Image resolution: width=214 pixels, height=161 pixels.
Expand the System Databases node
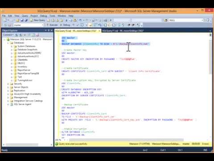pyautogui.click(x=12, y=46)
